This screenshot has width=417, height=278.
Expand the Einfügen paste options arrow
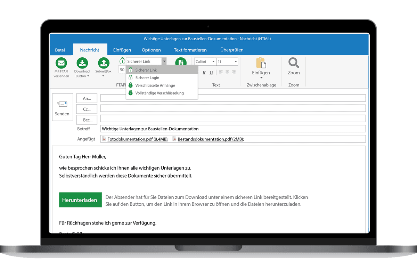pyautogui.click(x=261, y=78)
